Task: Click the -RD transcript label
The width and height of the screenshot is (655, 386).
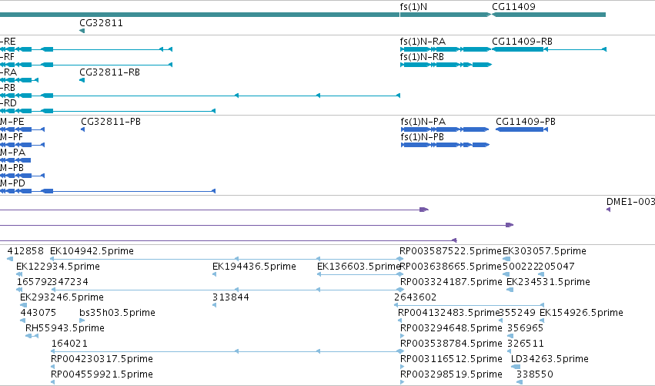Action: pos(8,103)
